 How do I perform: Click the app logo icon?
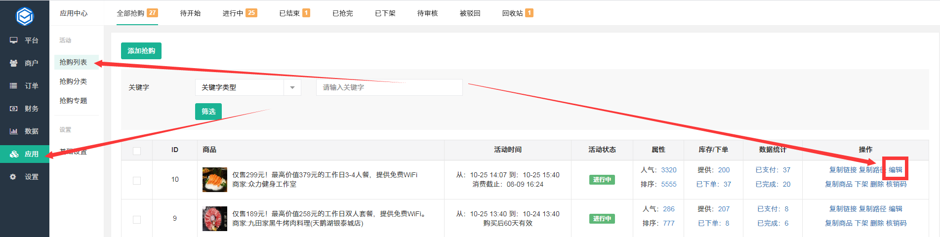(x=25, y=16)
